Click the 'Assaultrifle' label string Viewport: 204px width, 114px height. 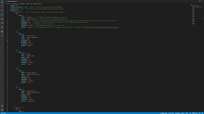tap(32, 91)
